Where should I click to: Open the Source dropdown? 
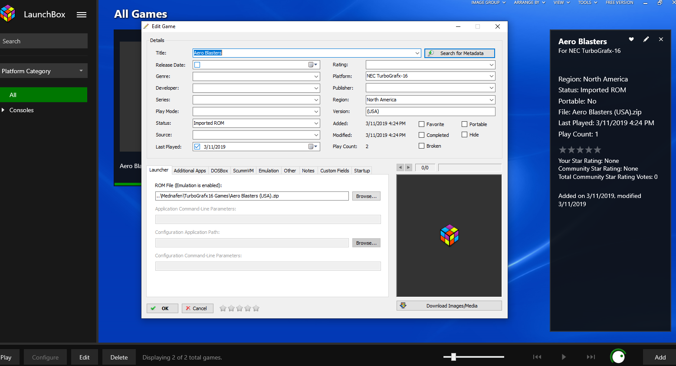coord(316,135)
